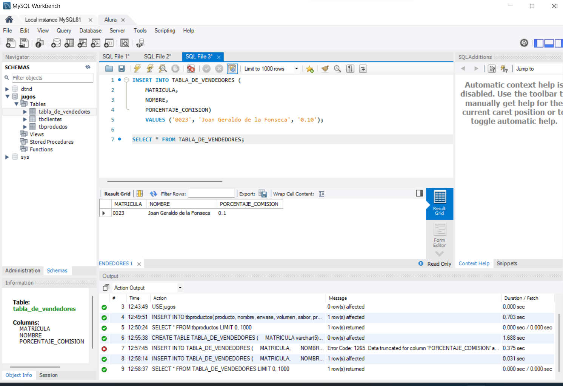
Task: Expand the tbproductos table
Action: pyautogui.click(x=25, y=127)
